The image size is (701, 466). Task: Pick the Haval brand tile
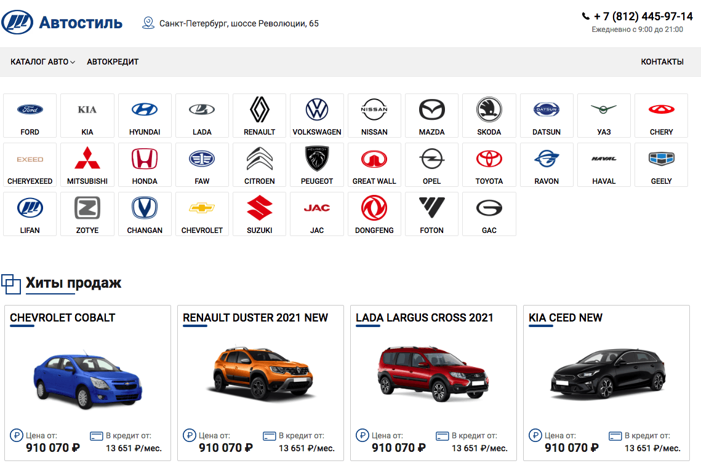click(604, 164)
